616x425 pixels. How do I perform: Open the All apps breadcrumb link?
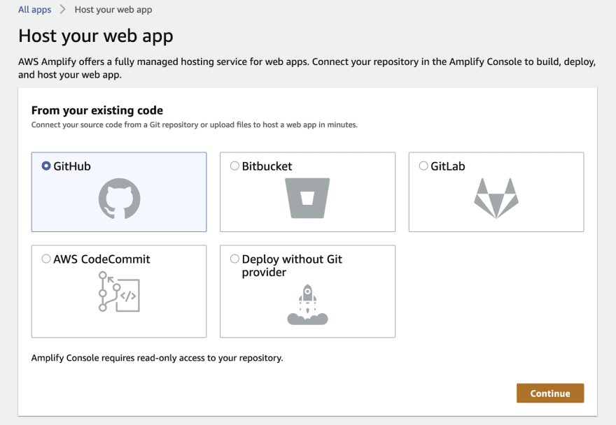[x=34, y=10]
